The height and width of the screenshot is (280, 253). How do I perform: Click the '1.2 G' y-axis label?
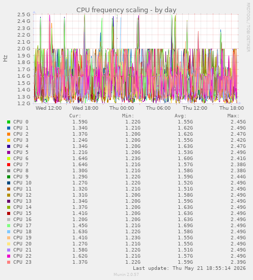point(24,103)
